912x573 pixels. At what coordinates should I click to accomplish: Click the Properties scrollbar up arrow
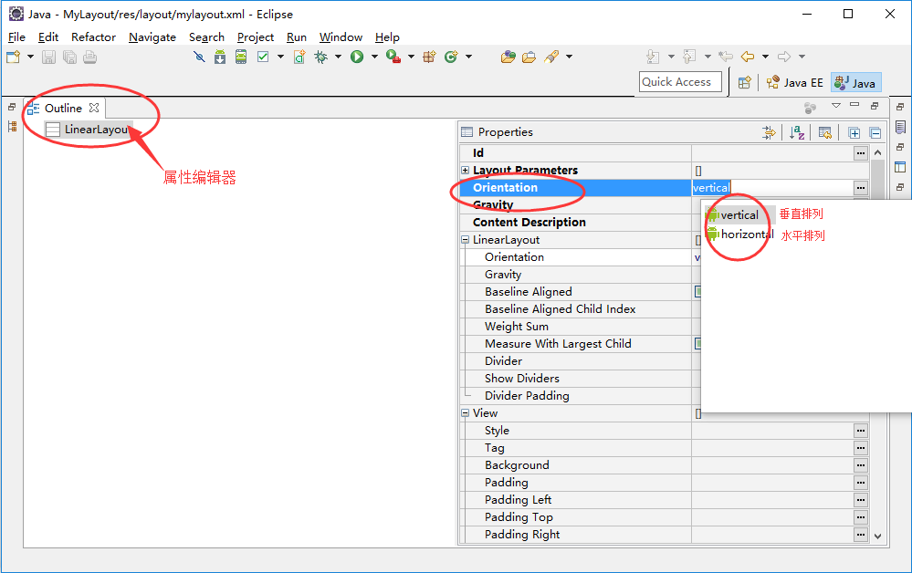pos(877,152)
